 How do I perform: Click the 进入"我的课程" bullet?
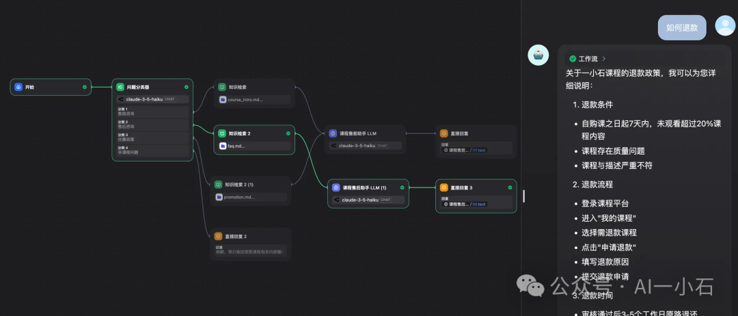[x=609, y=218]
